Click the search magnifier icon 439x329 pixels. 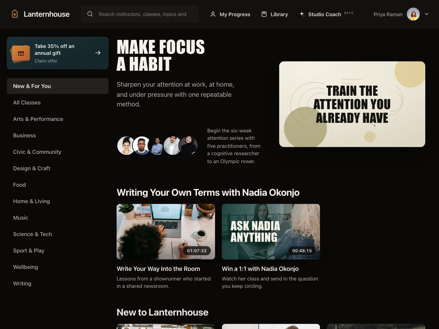pyautogui.click(x=90, y=14)
